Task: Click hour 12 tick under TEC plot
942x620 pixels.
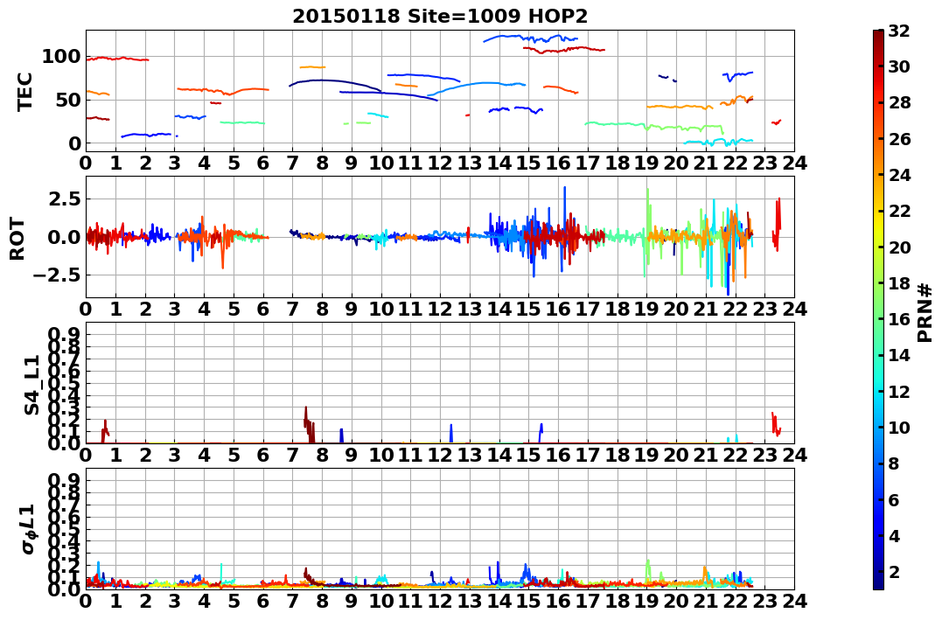Action: pyautogui.click(x=440, y=163)
